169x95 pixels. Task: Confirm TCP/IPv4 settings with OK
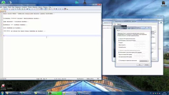[x=140, y=65]
